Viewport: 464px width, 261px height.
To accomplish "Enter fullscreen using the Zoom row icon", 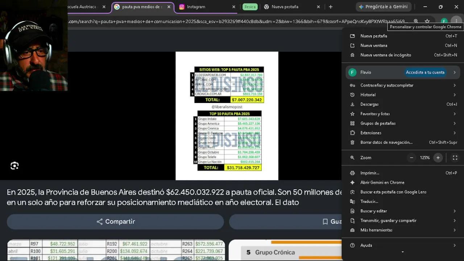I will click(x=455, y=158).
